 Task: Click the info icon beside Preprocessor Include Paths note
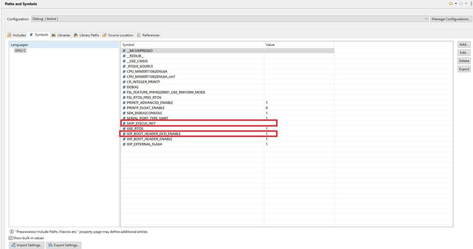coord(11,231)
